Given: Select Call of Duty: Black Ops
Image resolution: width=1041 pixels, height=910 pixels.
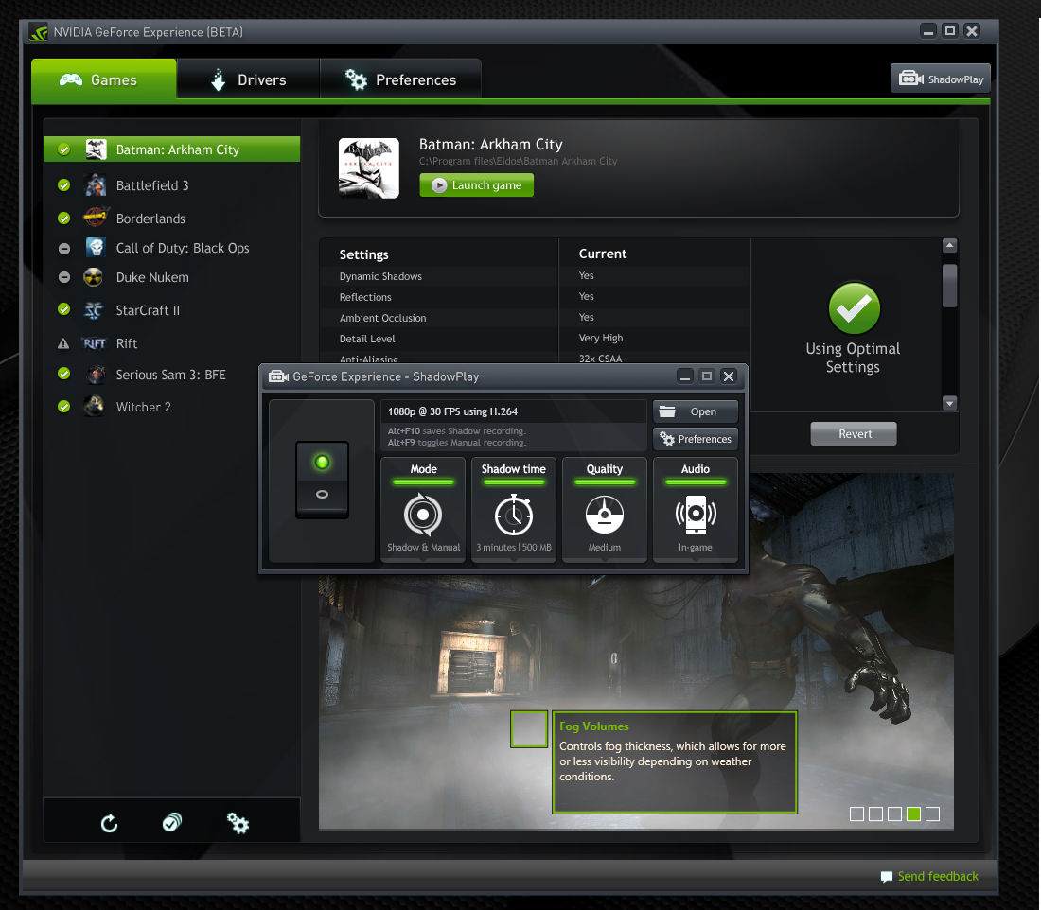Looking at the screenshot, I should (x=172, y=248).
